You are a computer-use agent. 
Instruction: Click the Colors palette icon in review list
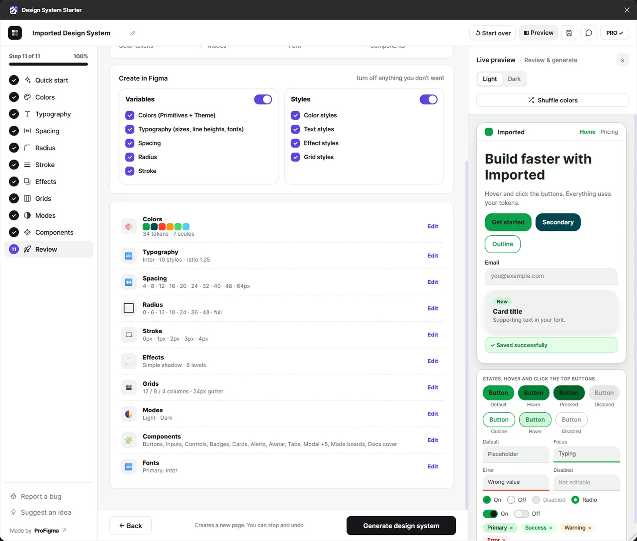pos(129,227)
